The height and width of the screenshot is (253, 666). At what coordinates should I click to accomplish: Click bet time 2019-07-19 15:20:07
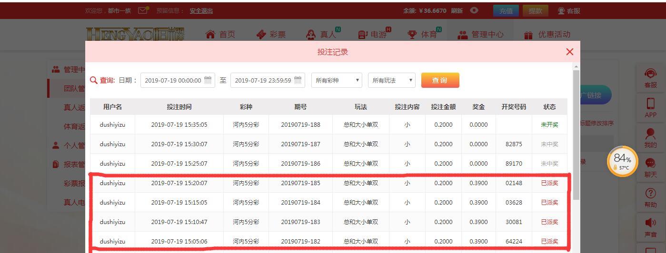(179, 183)
